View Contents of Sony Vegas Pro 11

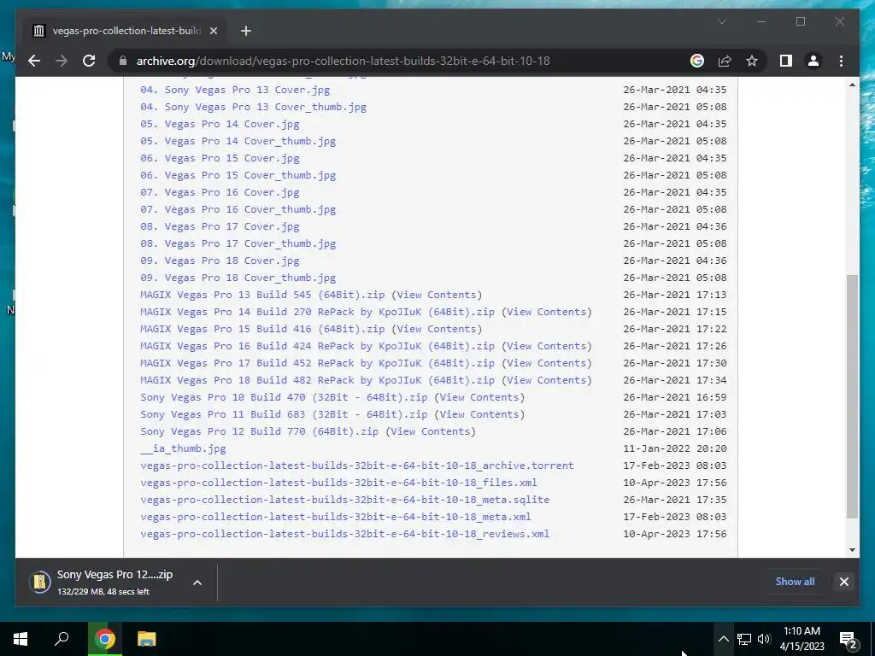(479, 414)
